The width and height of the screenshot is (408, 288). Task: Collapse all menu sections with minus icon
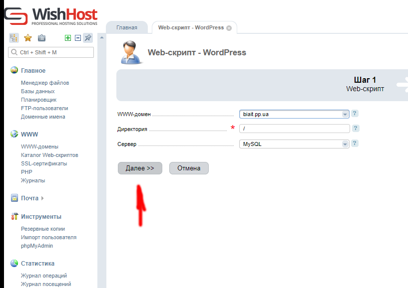[78, 38]
